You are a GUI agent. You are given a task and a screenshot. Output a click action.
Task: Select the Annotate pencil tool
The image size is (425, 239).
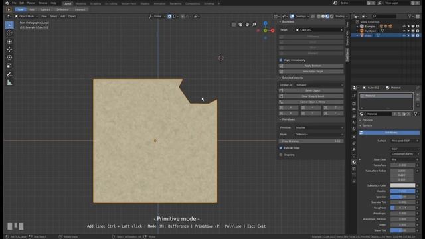pyautogui.click(x=9, y=74)
